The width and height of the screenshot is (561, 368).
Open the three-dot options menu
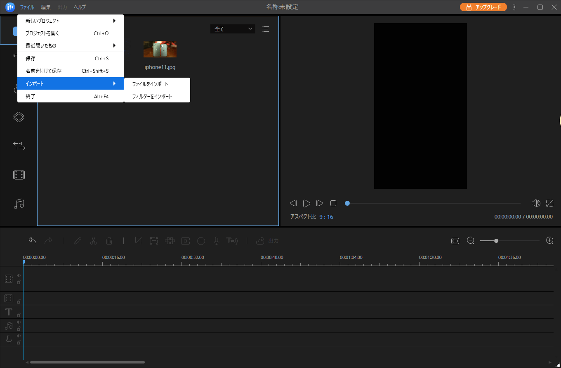click(514, 7)
